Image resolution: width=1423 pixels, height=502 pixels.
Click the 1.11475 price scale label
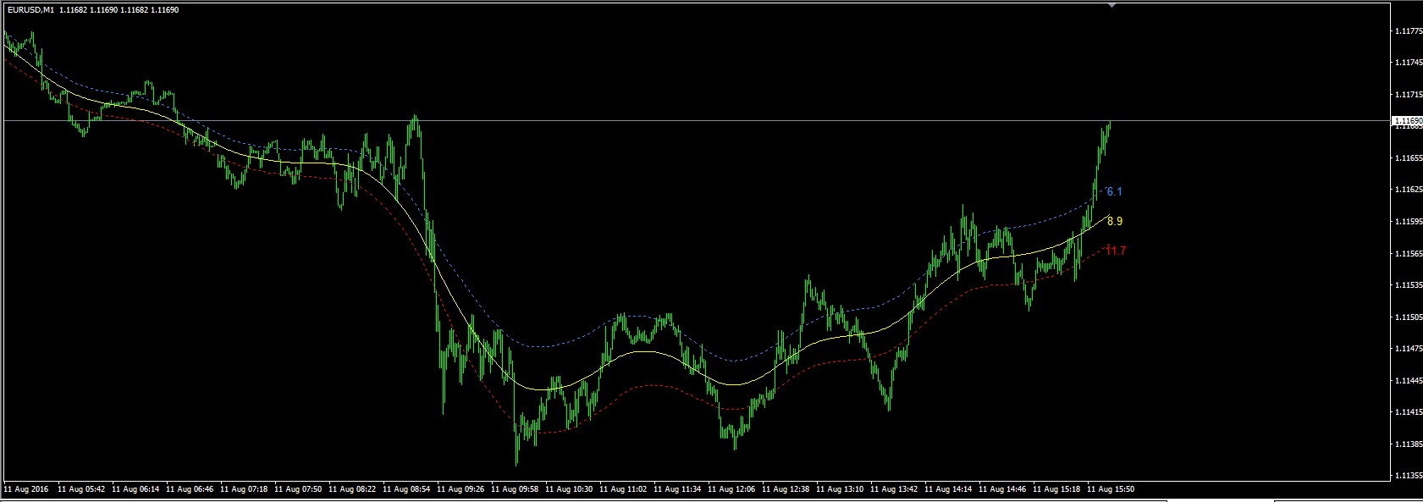click(x=1407, y=349)
